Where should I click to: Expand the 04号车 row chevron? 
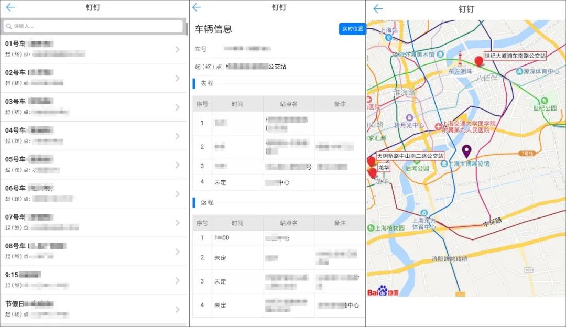tap(177, 136)
